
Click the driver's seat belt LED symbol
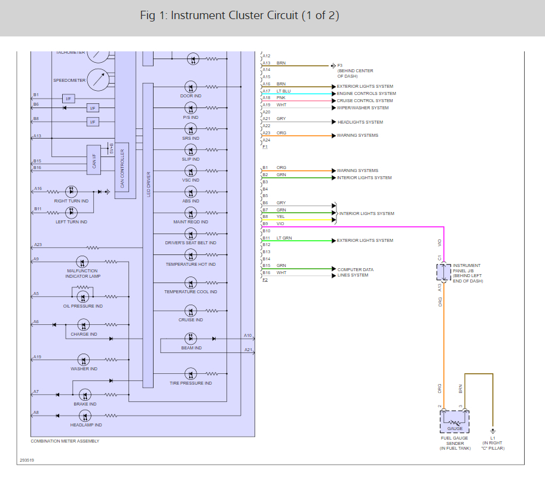[191, 234]
